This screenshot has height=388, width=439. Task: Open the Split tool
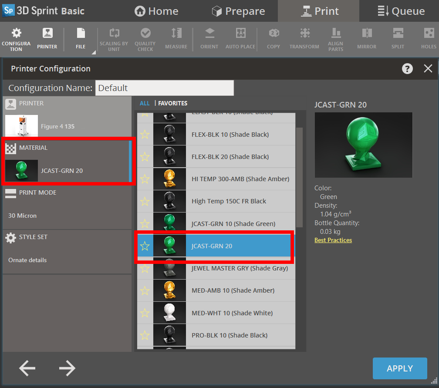398,38
